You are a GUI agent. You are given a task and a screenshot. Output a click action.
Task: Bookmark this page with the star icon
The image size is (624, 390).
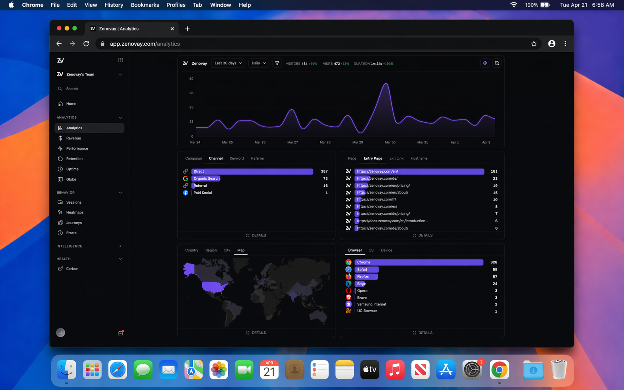[534, 44]
